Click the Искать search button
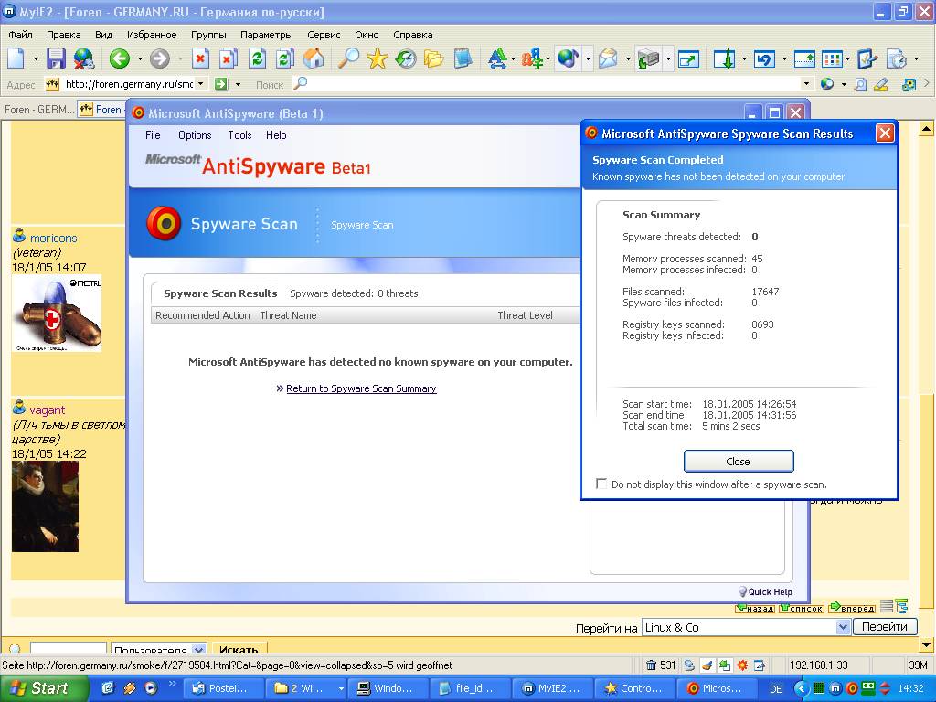 coord(239,649)
